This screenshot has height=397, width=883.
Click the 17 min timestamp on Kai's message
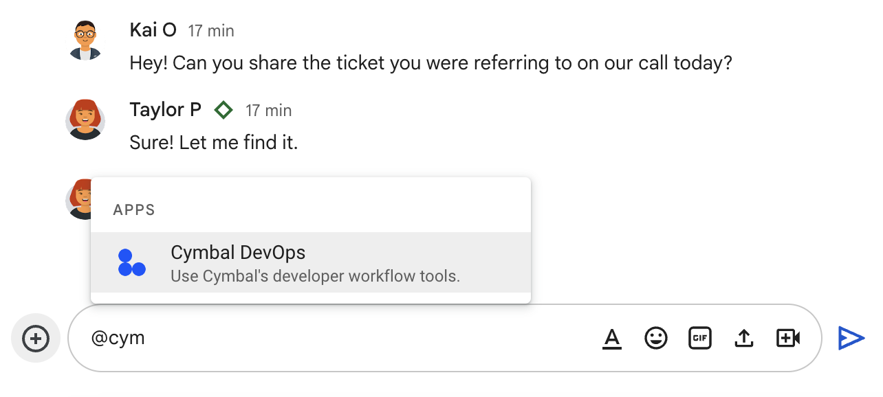tap(210, 30)
